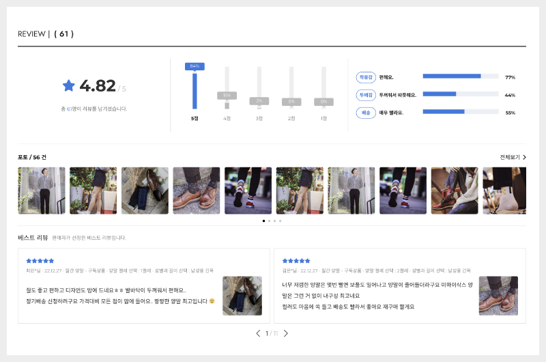Open 전체보기 to view all photos
The image size is (546, 362).
510,157
